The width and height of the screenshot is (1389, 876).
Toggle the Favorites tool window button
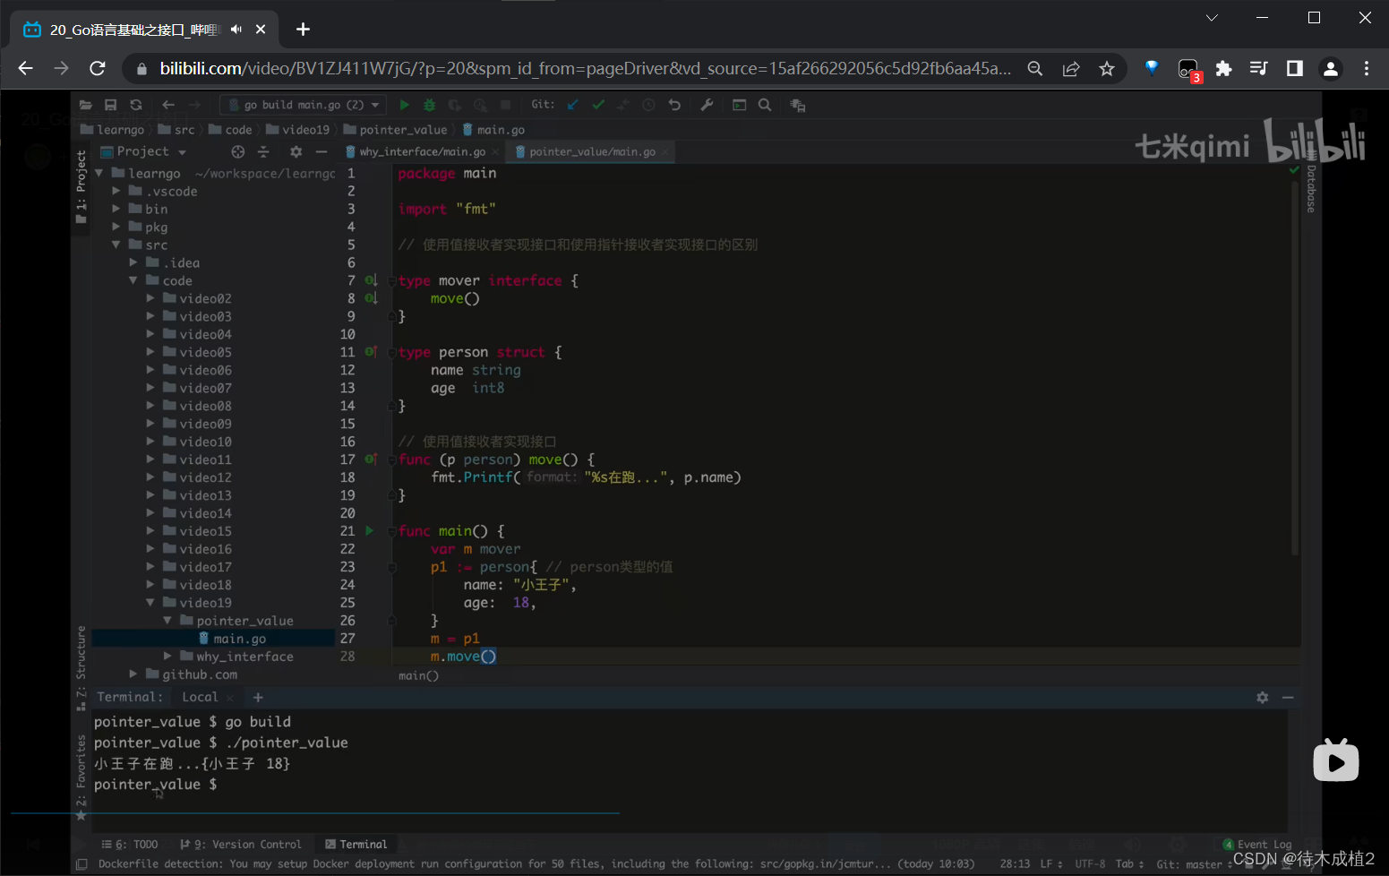[x=81, y=777]
